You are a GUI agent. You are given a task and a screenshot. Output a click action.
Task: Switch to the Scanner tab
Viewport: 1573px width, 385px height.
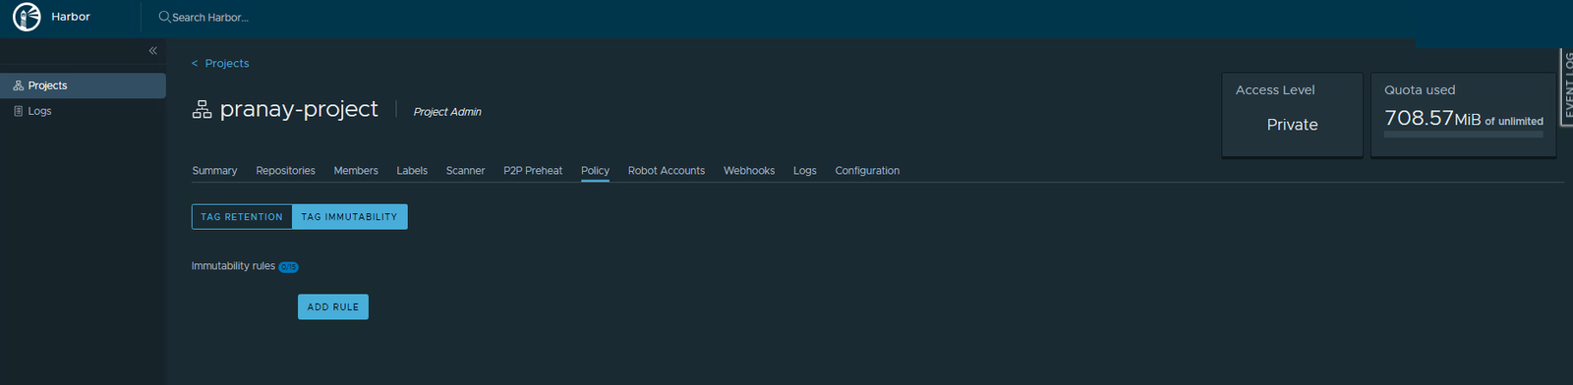tap(465, 171)
